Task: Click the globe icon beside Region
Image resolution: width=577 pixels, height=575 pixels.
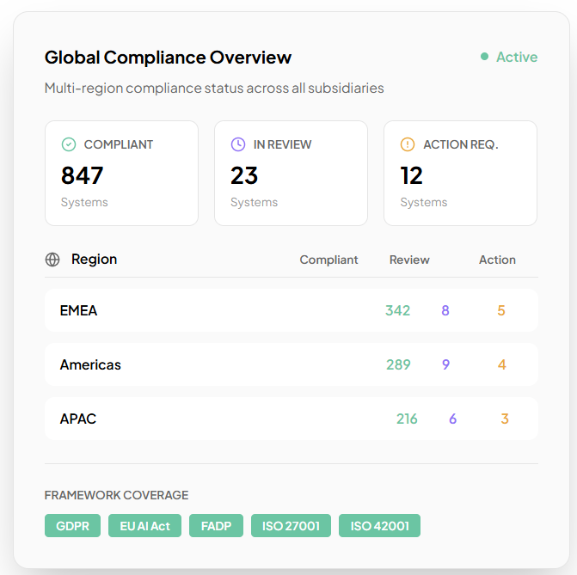Action: click(x=52, y=260)
